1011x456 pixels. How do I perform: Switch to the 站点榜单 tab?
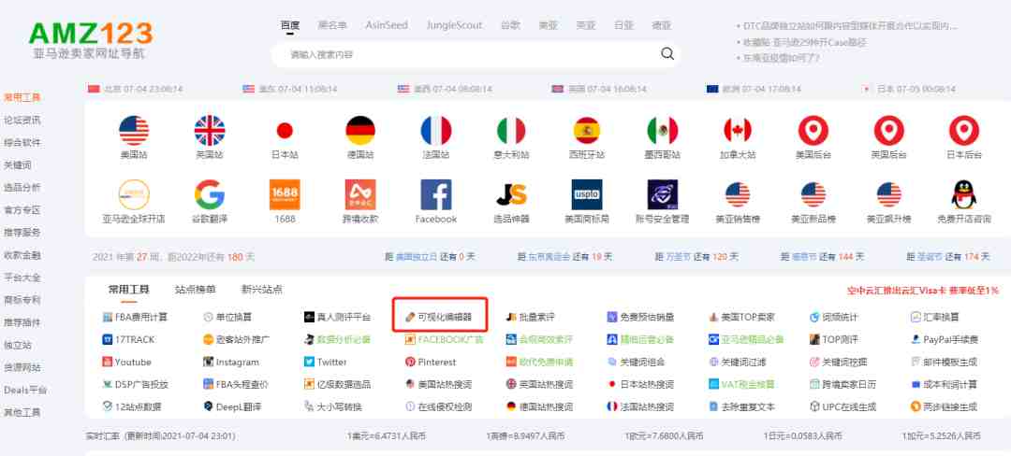tap(196, 290)
